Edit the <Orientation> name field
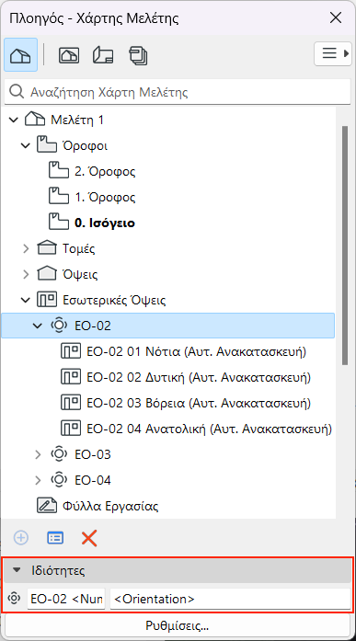Screen dimensions: 356x641 pos(231,599)
